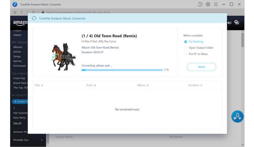Image resolution: width=254 pixels, height=147 pixels.
Task: Click the browser back arrow
Action: [22, 12]
